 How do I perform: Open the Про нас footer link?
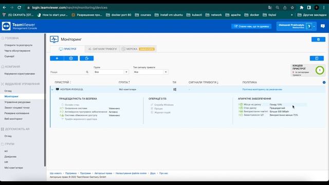(x=163, y=174)
